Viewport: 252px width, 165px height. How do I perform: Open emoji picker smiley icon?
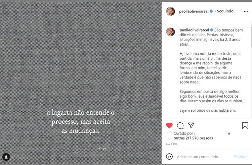169,157
